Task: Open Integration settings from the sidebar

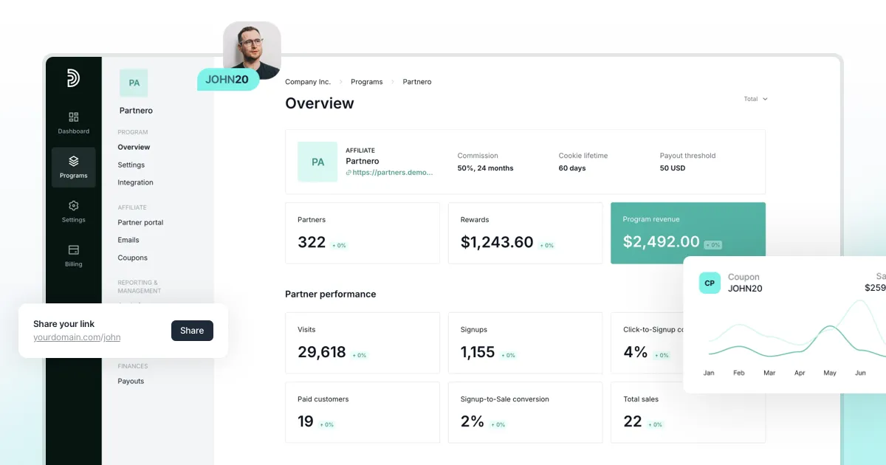Action: pyautogui.click(x=135, y=182)
